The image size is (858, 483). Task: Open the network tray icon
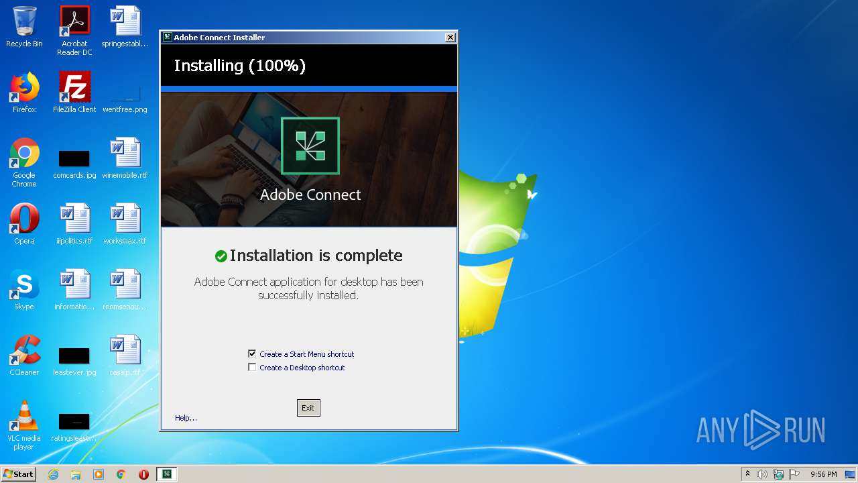click(778, 474)
